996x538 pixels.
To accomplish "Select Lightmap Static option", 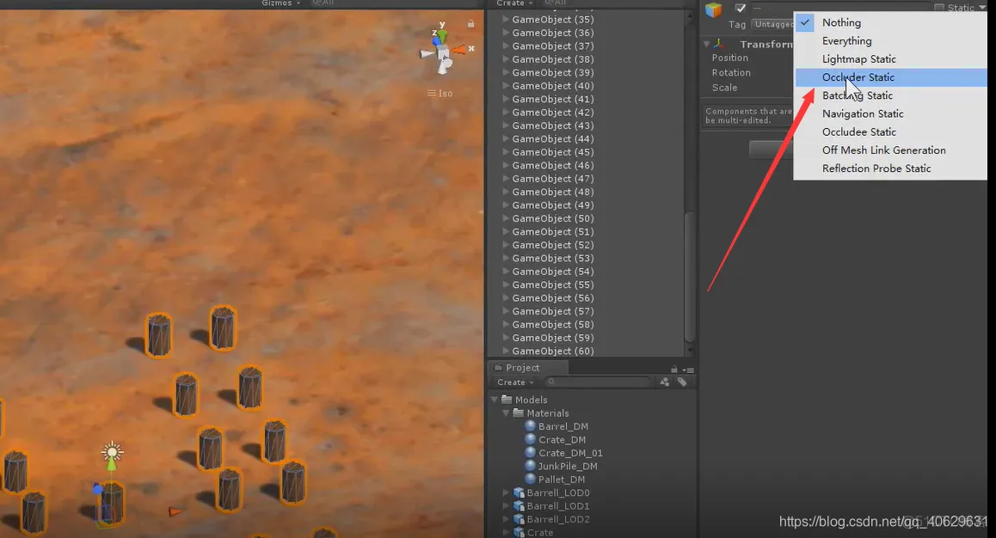I will [890, 59].
